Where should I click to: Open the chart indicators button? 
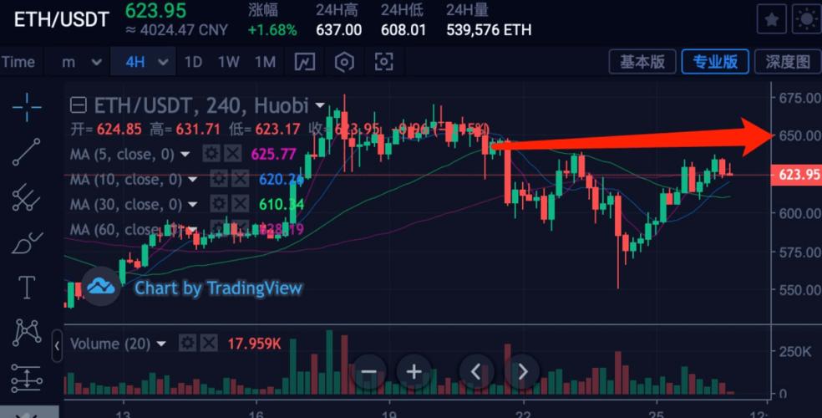[305, 62]
